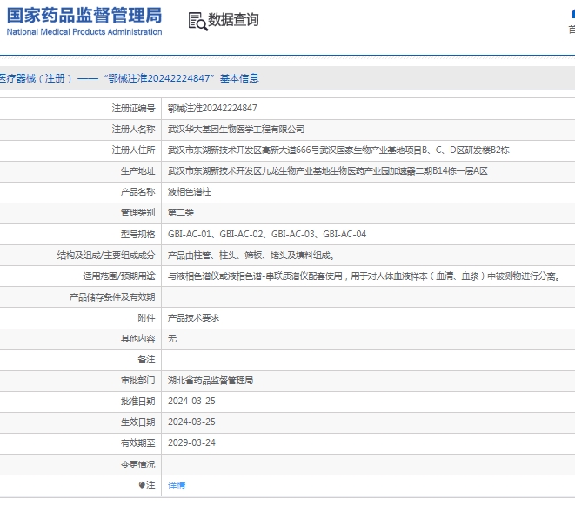
Task: Click the 有效期至 label
Action: pyautogui.click(x=138, y=443)
